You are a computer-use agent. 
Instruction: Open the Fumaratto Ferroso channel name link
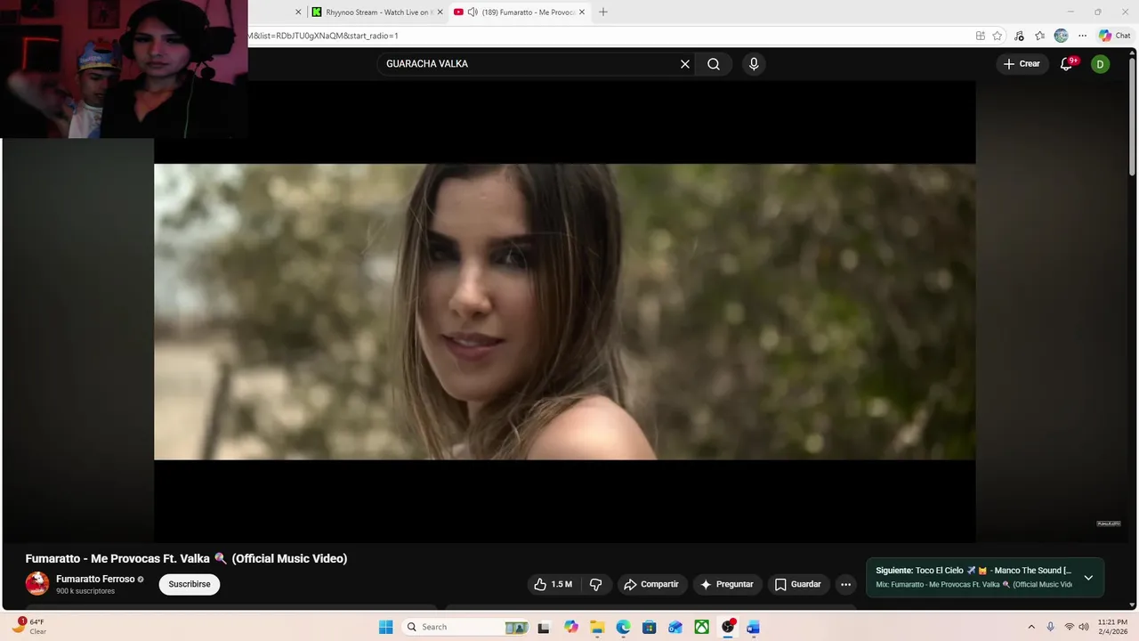(x=95, y=579)
